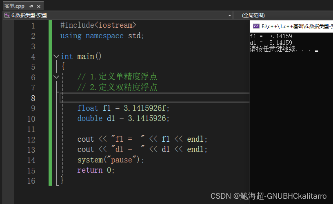The width and height of the screenshot is (333, 204).
Task: Click the opening brace on line 5
Action: tap(63, 66)
